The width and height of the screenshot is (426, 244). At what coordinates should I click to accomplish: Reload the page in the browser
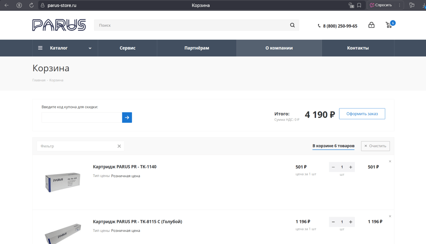click(31, 5)
